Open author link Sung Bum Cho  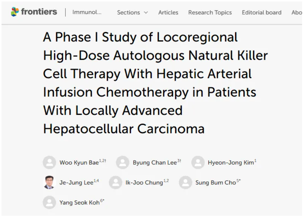point(215,183)
